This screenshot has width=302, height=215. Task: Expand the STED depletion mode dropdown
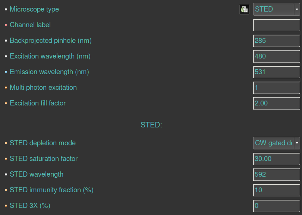point(276,143)
